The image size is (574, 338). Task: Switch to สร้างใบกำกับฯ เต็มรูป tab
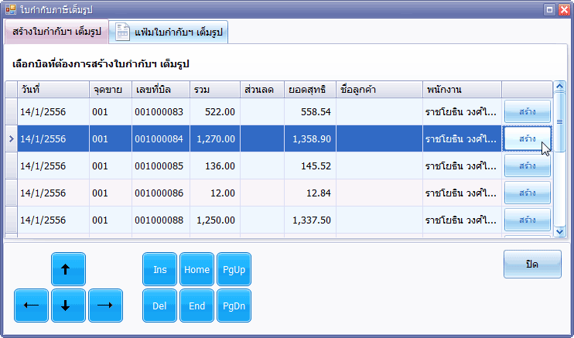pyautogui.click(x=56, y=32)
